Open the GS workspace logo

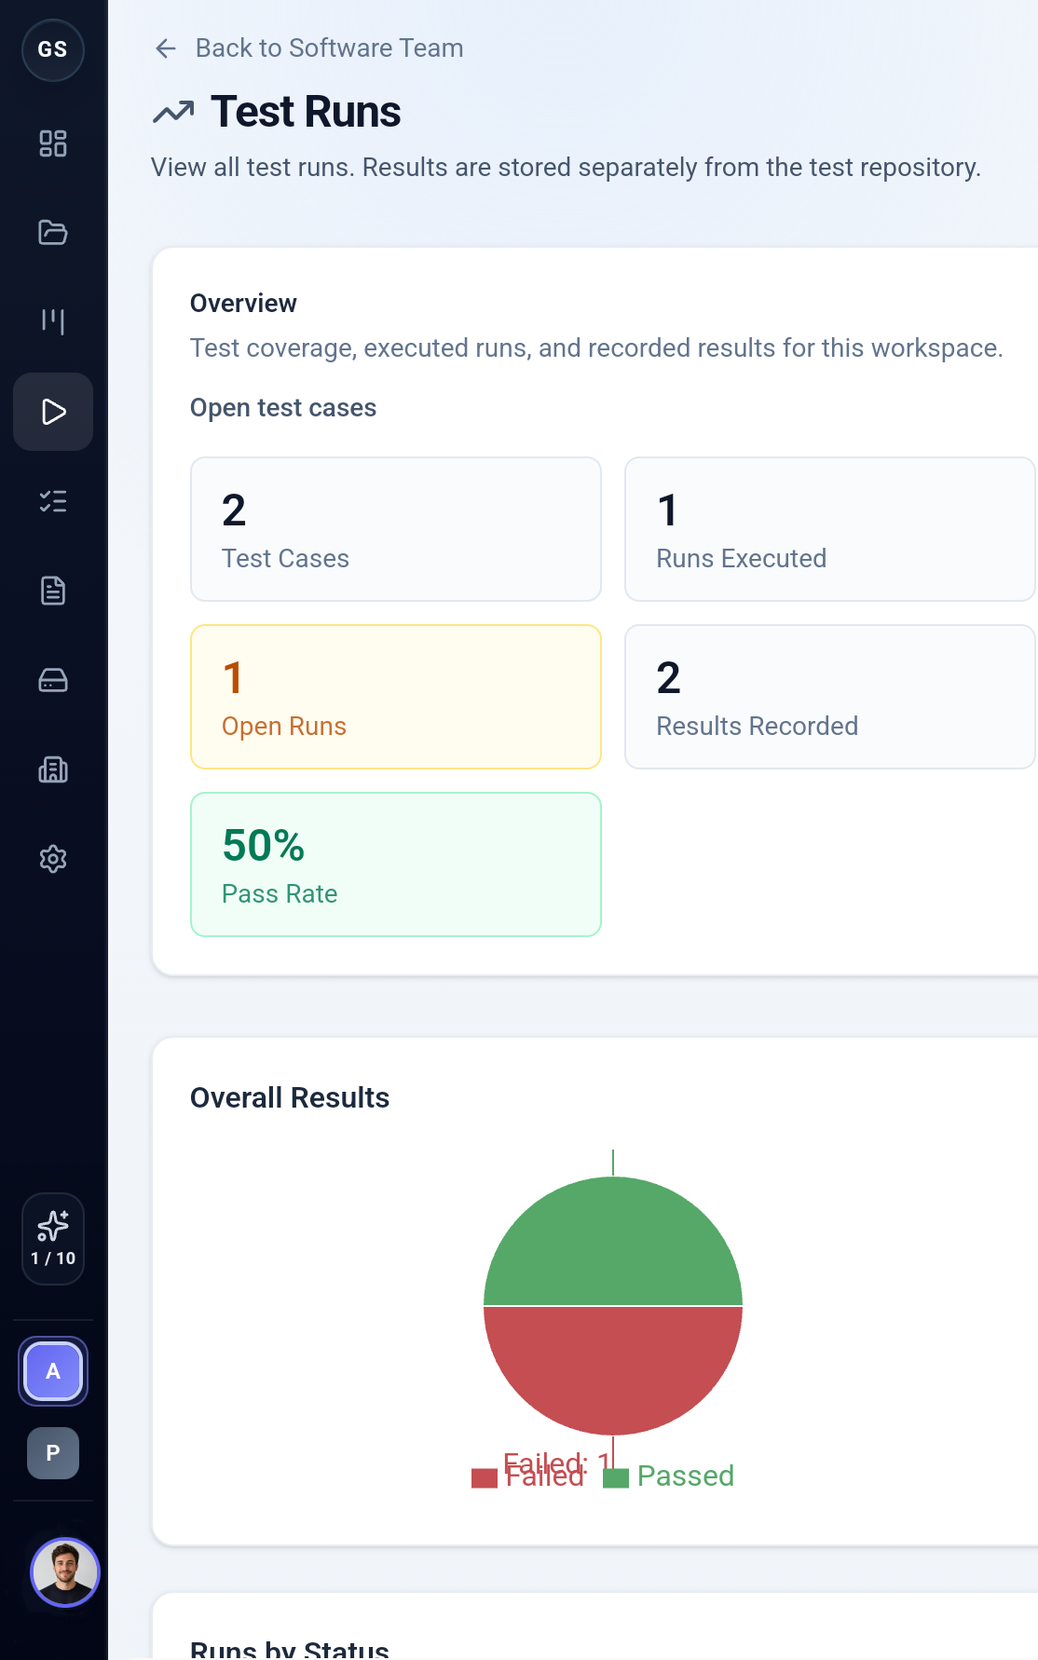coord(53,49)
